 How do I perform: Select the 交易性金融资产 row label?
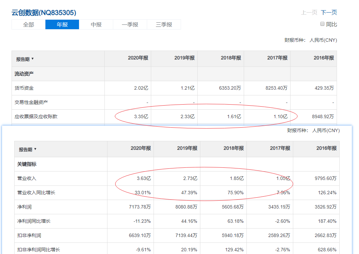pos(31,102)
